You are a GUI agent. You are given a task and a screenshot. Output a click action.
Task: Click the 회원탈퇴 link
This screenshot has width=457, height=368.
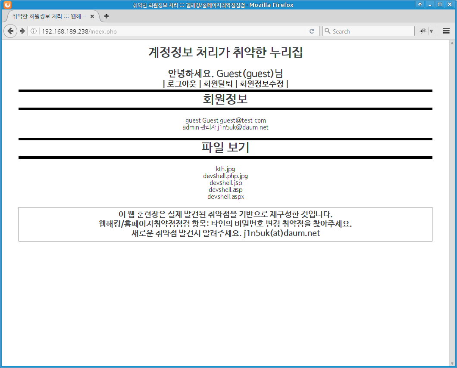click(x=218, y=84)
